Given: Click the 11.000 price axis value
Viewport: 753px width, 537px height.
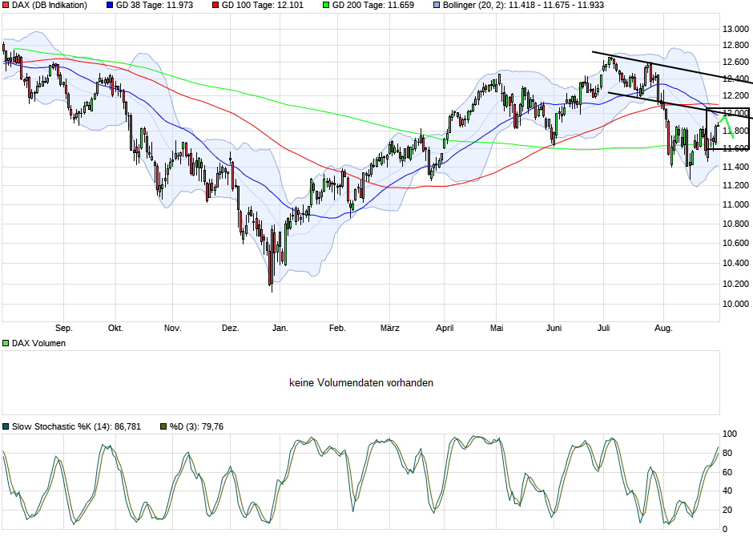Looking at the screenshot, I should (x=735, y=204).
